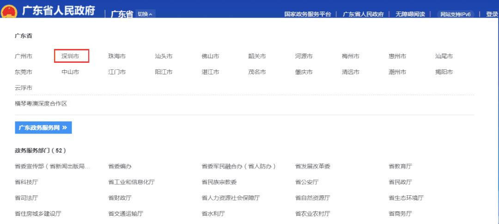Click the national emblem logo icon
This screenshot has height=224, width=499.
[x=9, y=11]
